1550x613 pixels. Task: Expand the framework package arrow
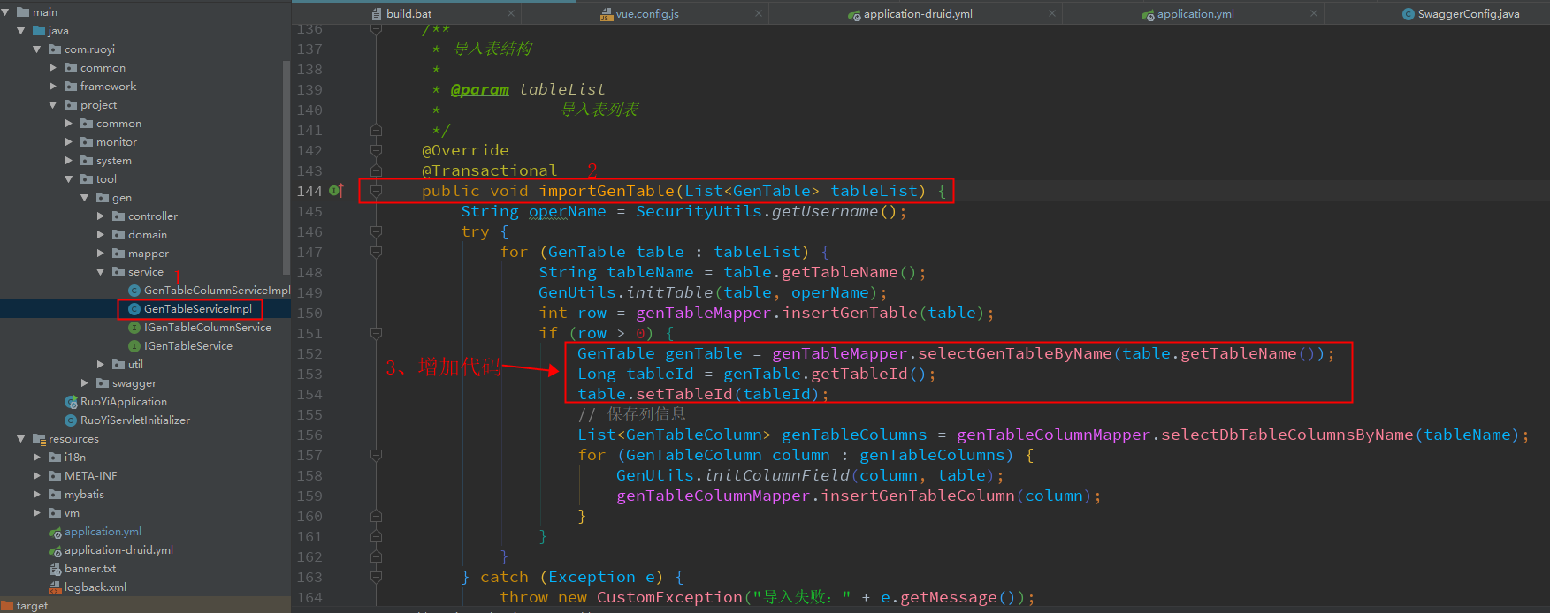(x=53, y=87)
